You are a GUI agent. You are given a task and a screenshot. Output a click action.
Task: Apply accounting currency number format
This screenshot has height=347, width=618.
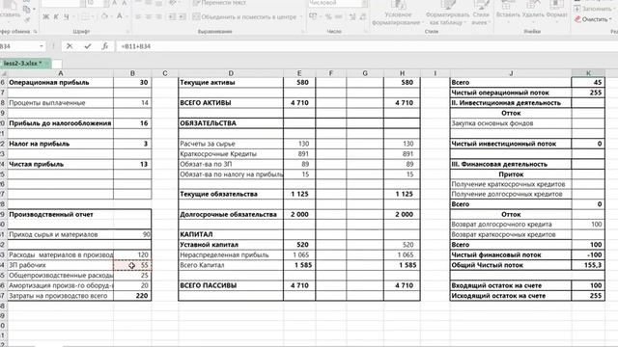[314, 17]
